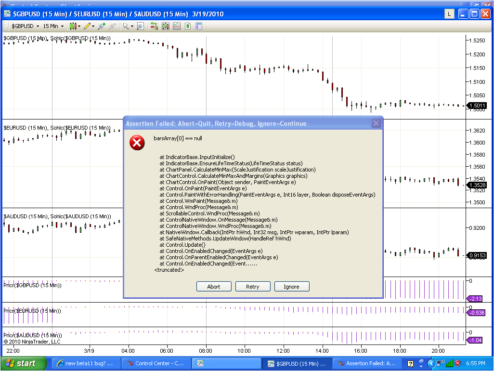Switch to 'new beta11 bug?' taskbar item
The image size is (494, 371).
85,363
